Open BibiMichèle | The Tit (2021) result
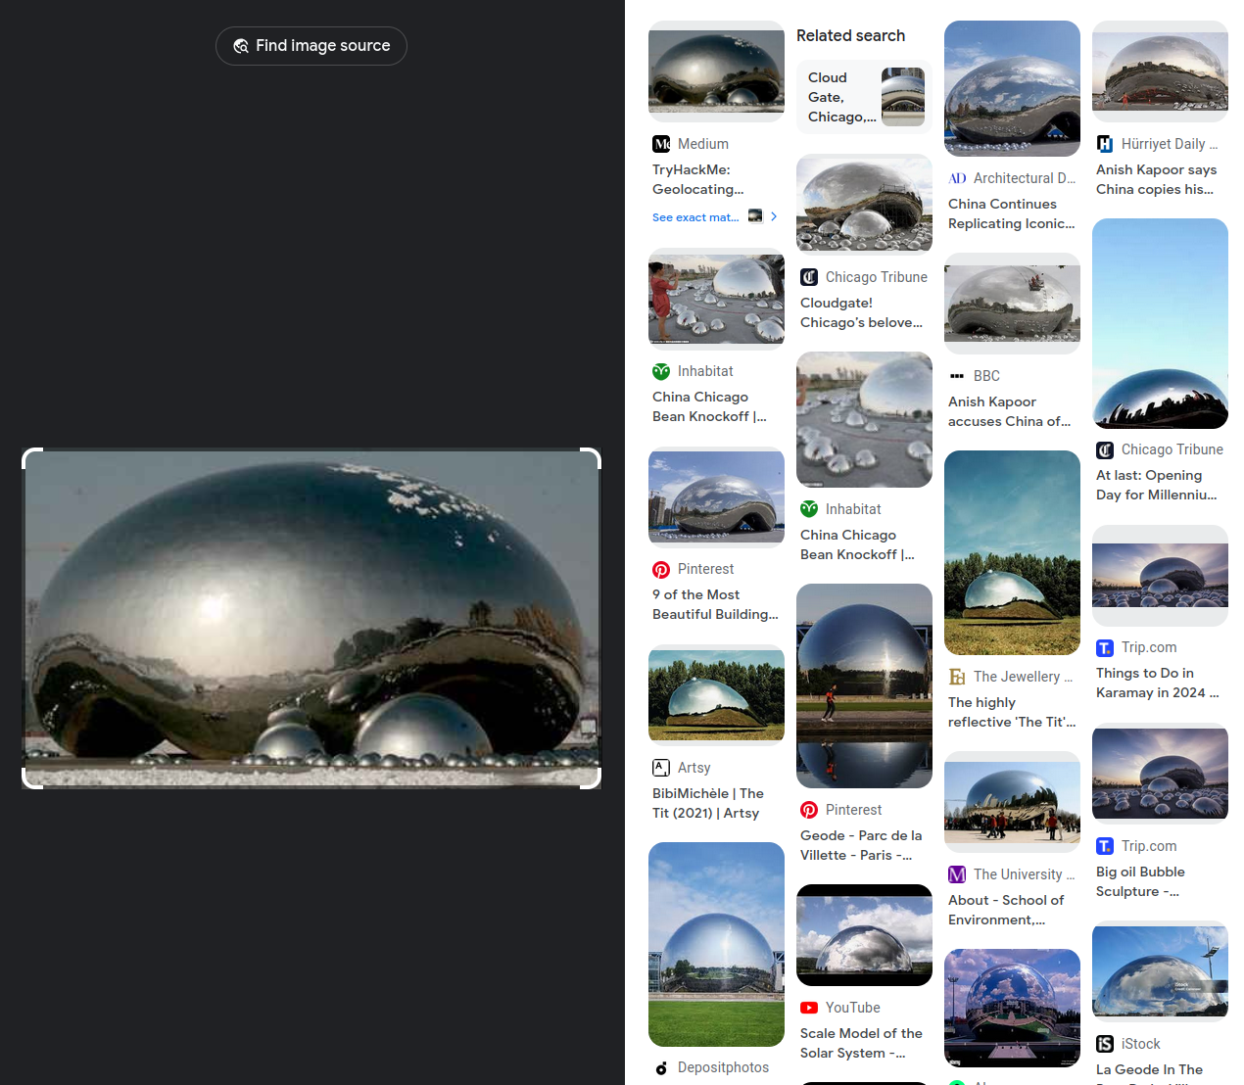Screen dimensions: 1244x1085 708,803
